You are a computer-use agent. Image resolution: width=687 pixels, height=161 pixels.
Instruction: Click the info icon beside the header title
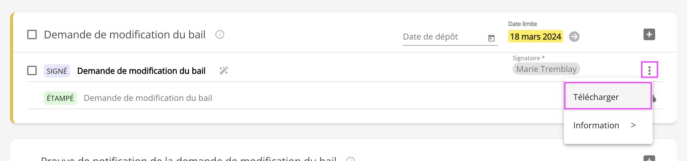(220, 35)
